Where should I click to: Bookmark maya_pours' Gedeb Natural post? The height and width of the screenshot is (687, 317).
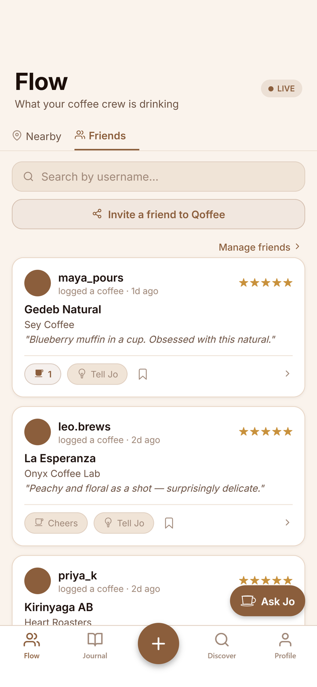click(x=143, y=374)
